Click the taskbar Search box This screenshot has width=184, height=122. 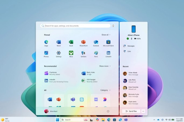click(x=75, y=120)
